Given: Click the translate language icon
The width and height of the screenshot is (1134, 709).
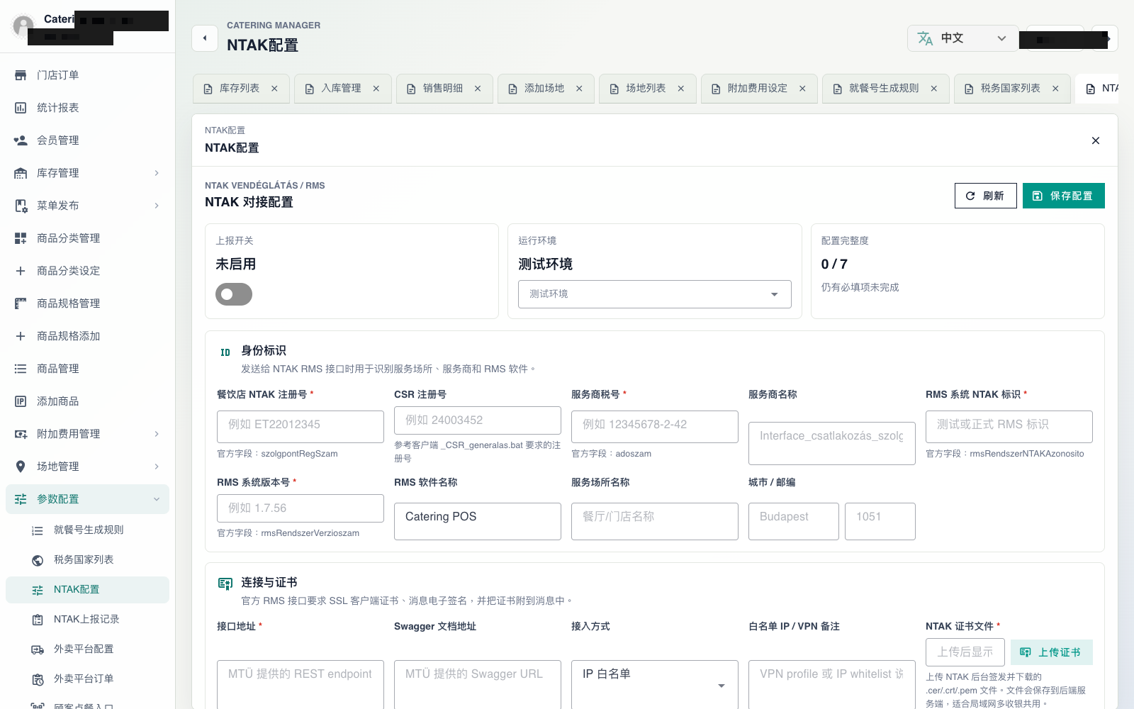Looking at the screenshot, I should (x=925, y=38).
